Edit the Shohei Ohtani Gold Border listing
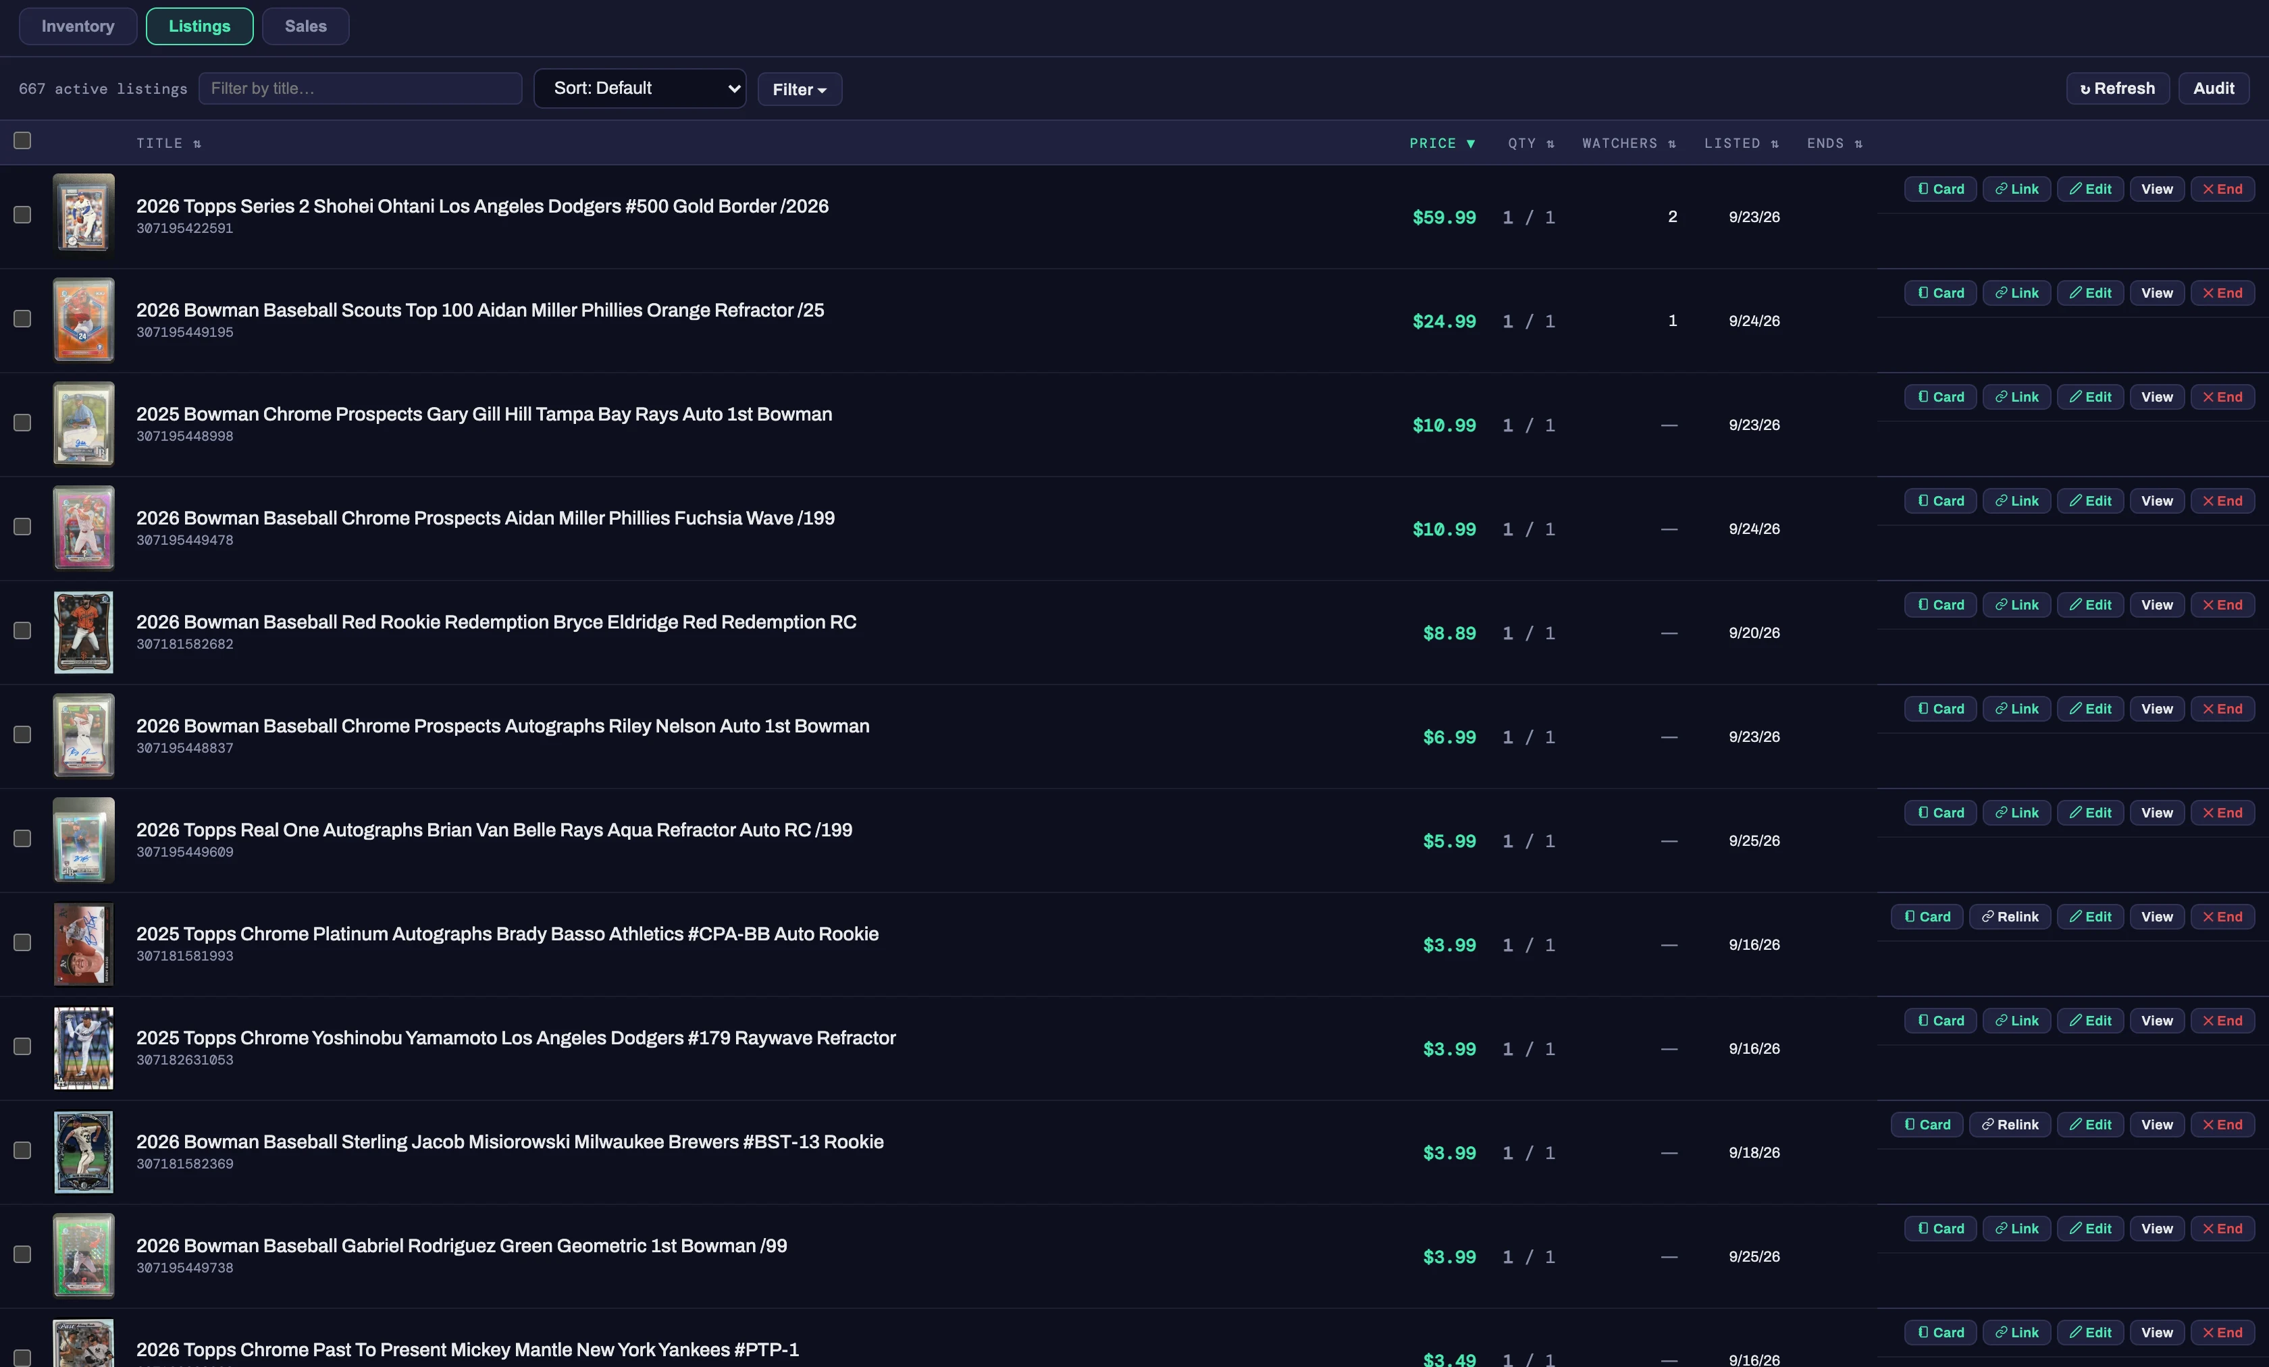Image resolution: width=2269 pixels, height=1367 pixels. [x=2090, y=189]
